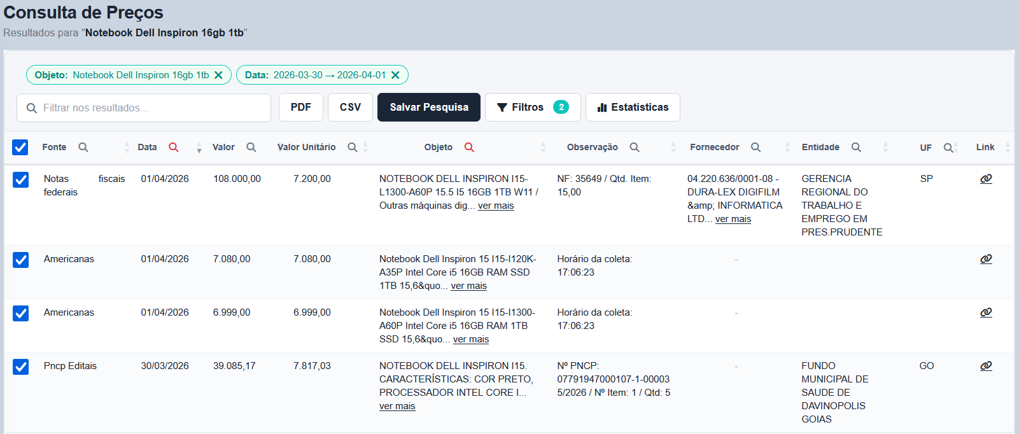Sort by UF column arrows

click(x=956, y=148)
